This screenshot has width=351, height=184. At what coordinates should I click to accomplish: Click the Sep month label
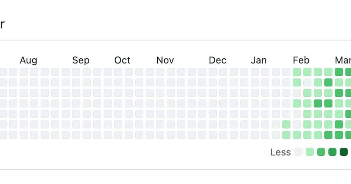click(x=81, y=60)
